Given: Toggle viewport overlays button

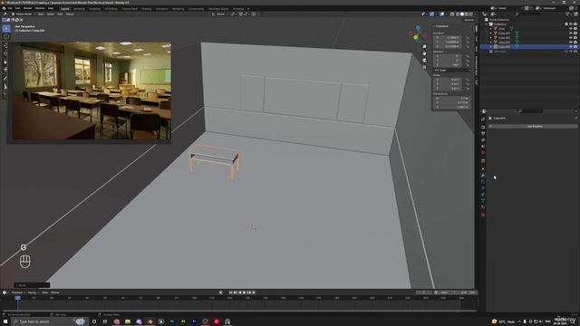Looking at the screenshot, I should (442, 14).
